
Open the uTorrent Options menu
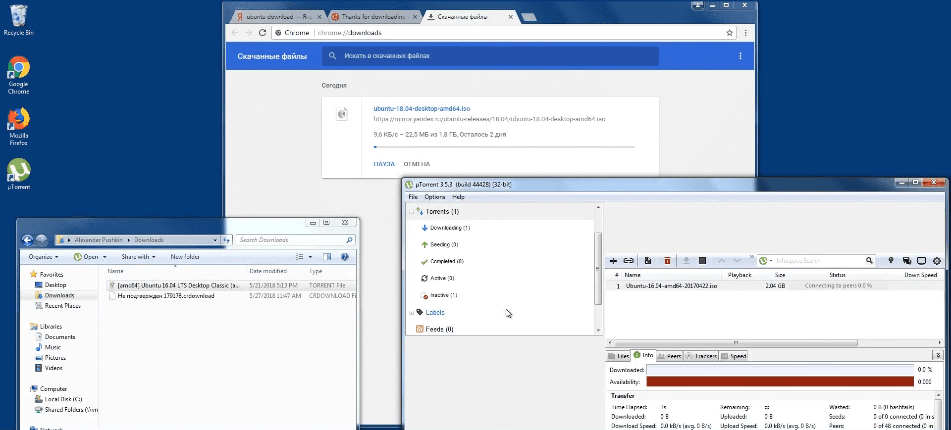click(435, 197)
